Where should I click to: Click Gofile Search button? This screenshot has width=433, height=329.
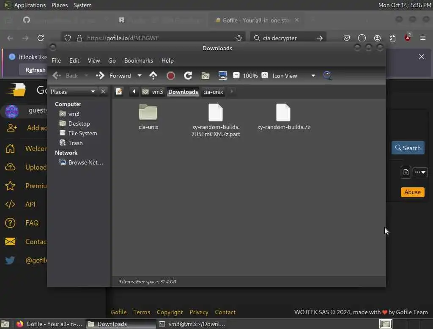tap(408, 148)
